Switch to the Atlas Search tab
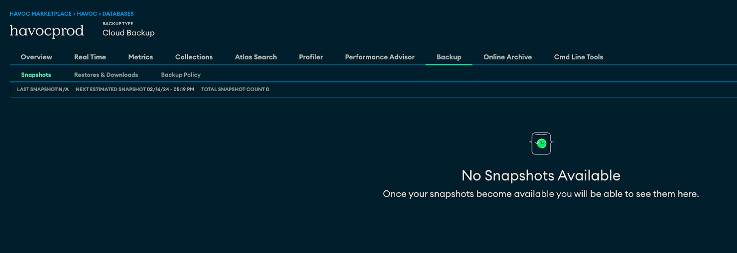 (256, 57)
